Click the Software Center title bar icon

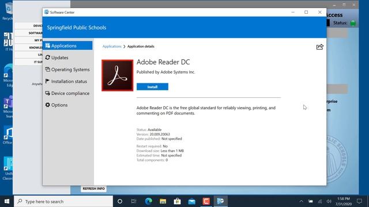pos(47,12)
